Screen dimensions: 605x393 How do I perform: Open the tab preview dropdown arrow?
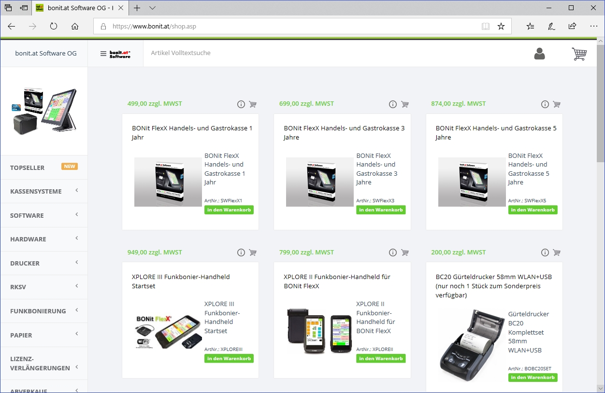[152, 8]
